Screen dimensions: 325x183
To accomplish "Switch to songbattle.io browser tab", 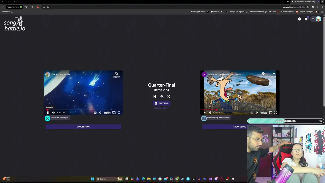I will point(305,2).
